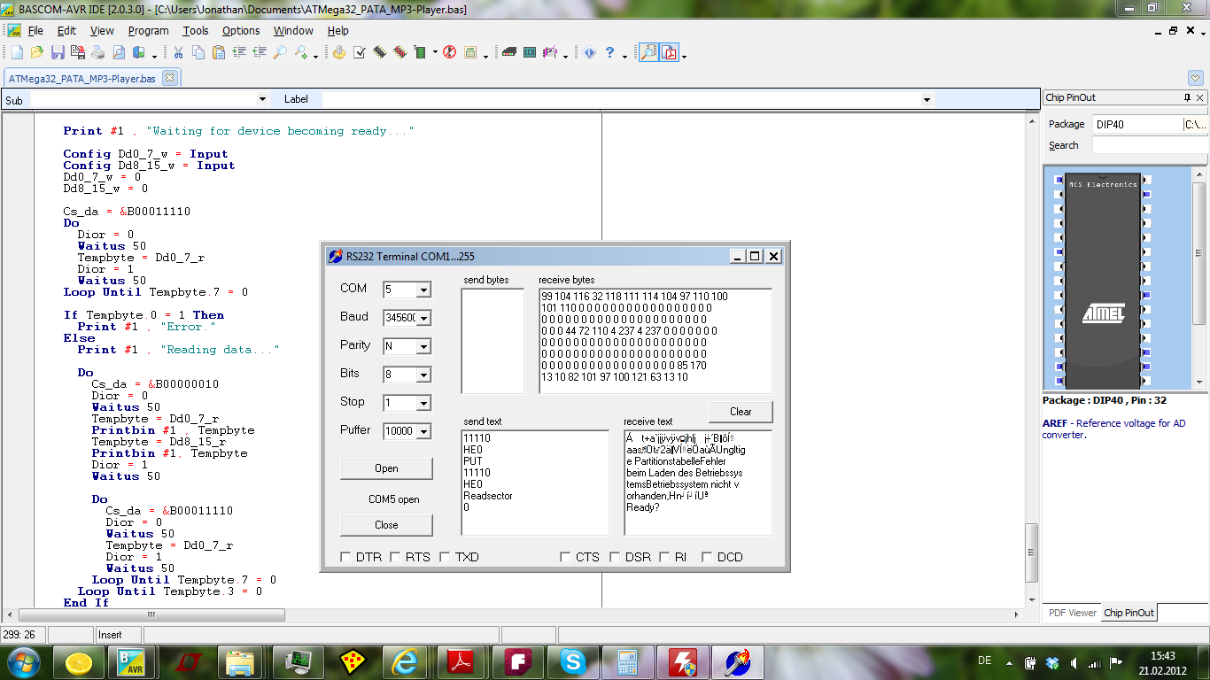Switch to the PDF Viewer tab
Screen dimensions: 1210x680
(1072, 613)
